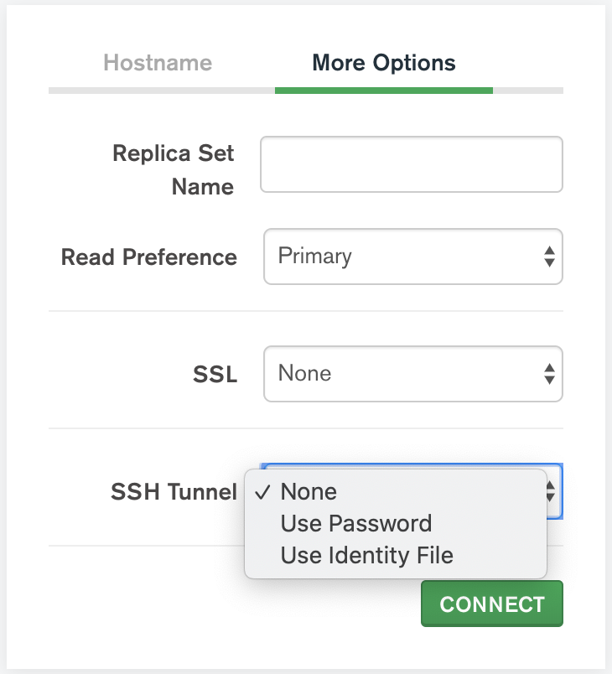The height and width of the screenshot is (674, 612).
Task: Open the Read Preference dropdown showing Primary
Action: [x=402, y=257]
